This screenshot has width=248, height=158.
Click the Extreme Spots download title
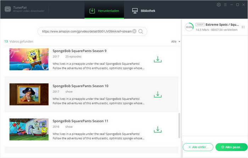(x=222, y=24)
